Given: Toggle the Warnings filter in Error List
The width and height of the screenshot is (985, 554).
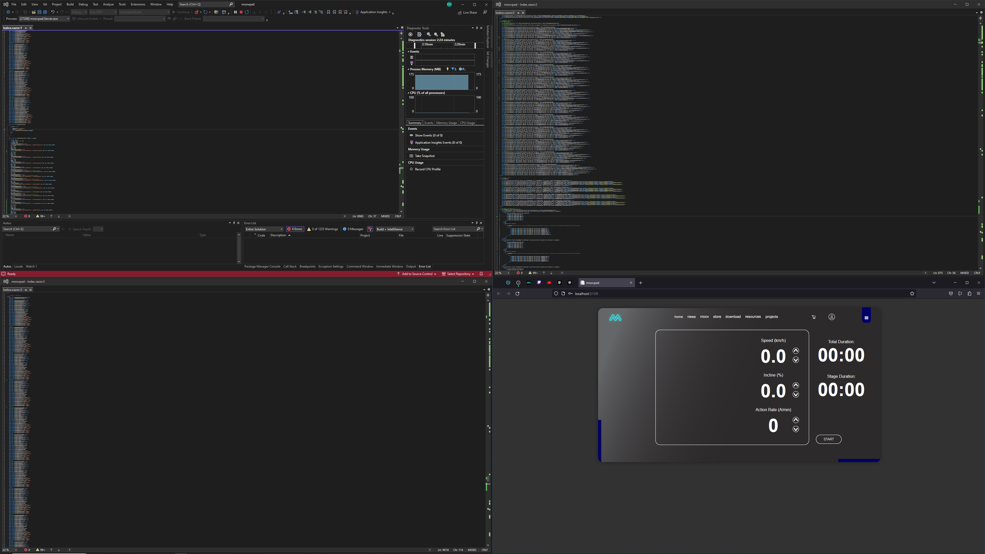Looking at the screenshot, I should click(322, 229).
